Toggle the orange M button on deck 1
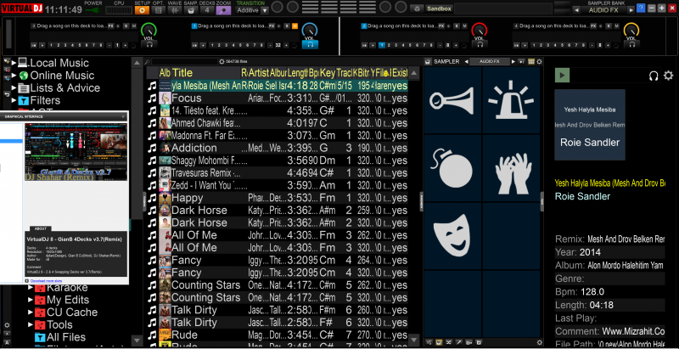Viewport: 679px width, 349px height. (x=295, y=26)
